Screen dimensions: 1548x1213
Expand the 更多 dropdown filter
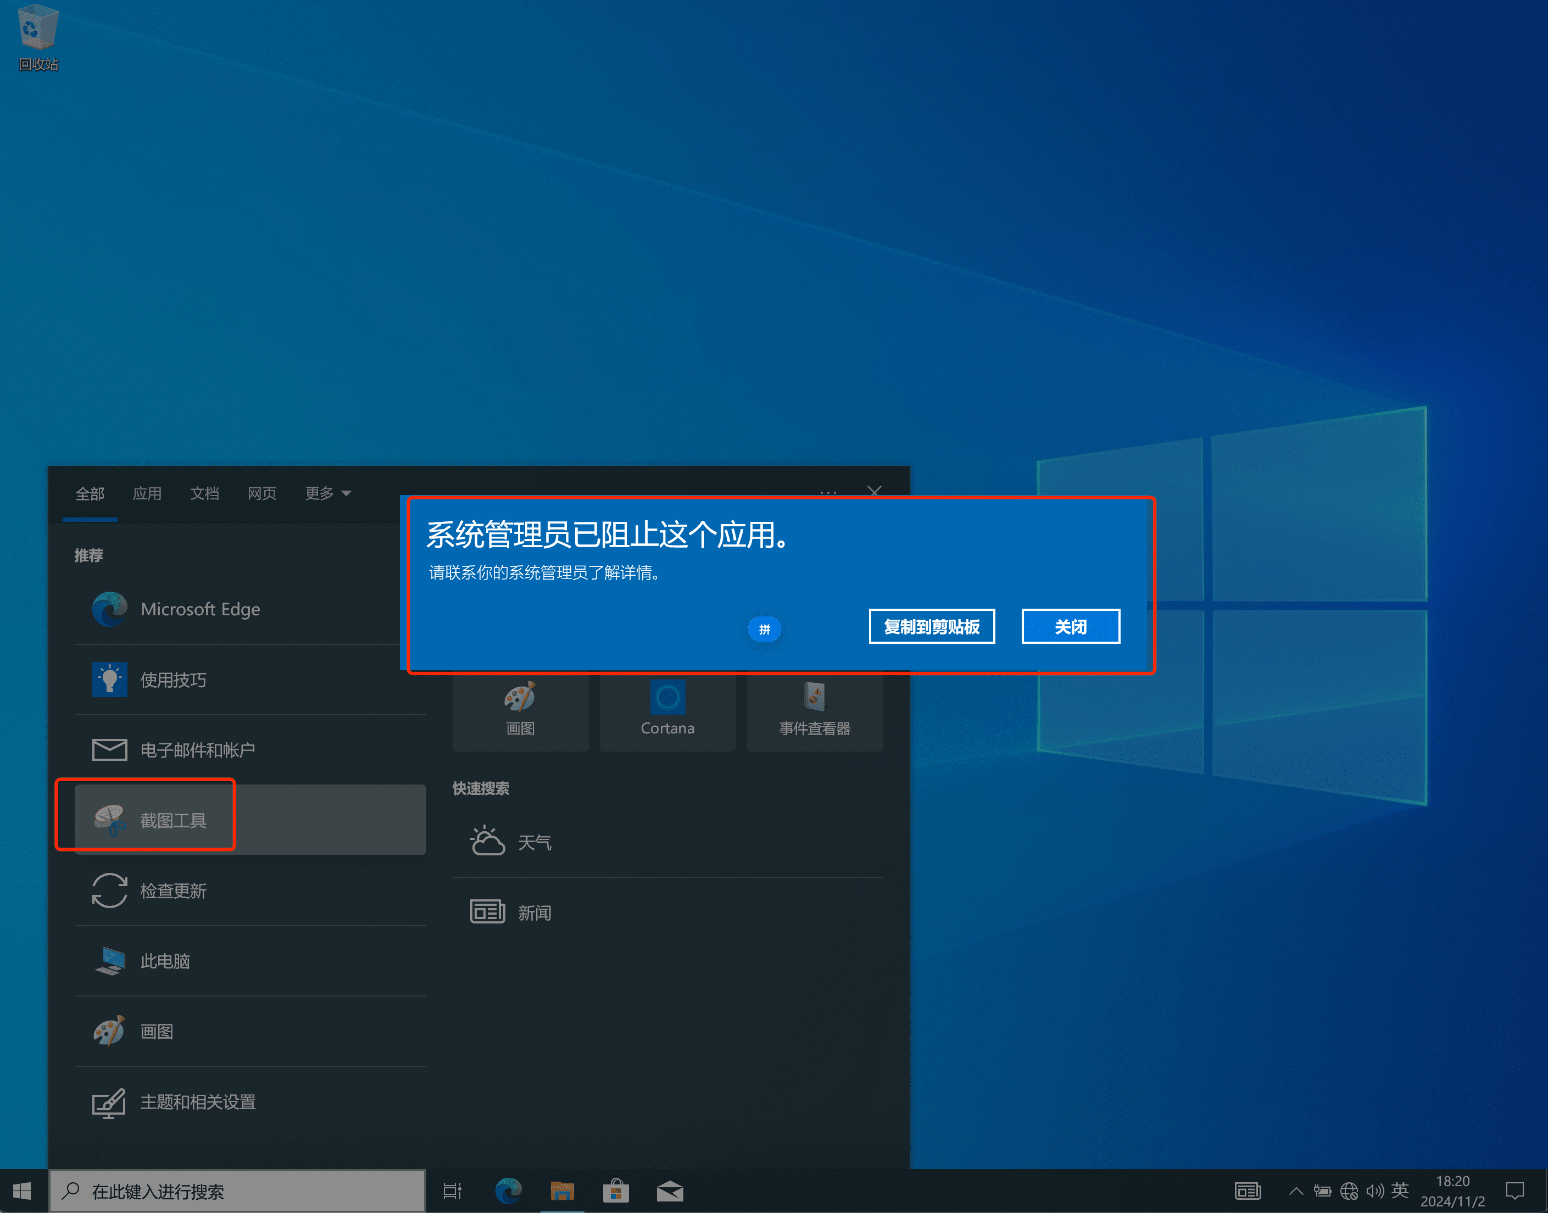327,493
